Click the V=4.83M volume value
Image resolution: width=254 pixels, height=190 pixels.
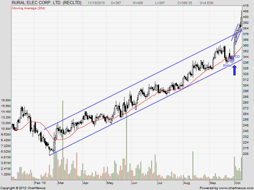click(206, 3)
